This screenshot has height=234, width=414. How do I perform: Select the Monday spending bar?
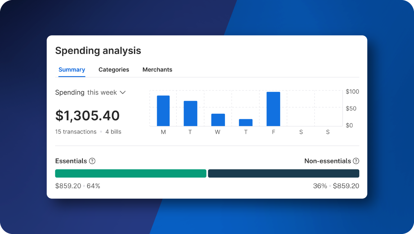point(163,110)
